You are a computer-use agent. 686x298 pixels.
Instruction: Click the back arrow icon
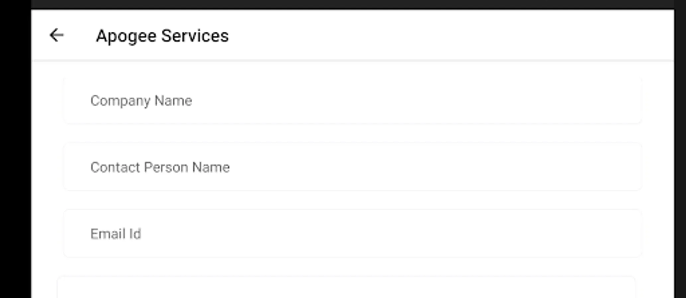56,35
